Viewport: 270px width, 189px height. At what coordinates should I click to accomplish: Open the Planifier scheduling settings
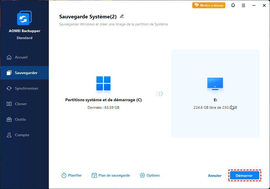[x=71, y=175]
